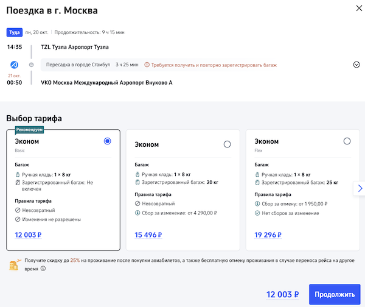
Task: Click the airplane icon on the flight timeline
Action: coord(16,65)
